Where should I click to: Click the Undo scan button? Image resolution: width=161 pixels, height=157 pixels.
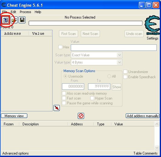pos(134,34)
